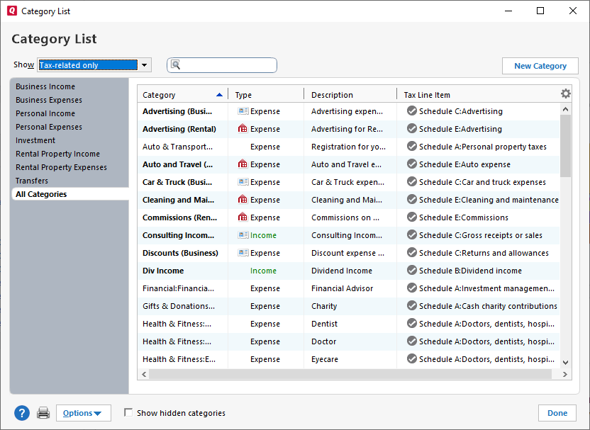Open the Show filter dropdown
Viewport: 590px width, 430px height.
click(144, 64)
